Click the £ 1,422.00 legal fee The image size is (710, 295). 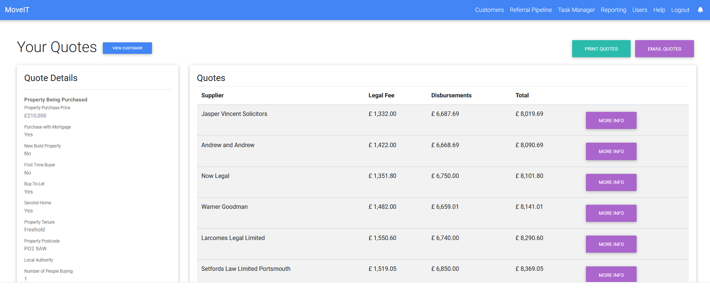[x=382, y=145]
